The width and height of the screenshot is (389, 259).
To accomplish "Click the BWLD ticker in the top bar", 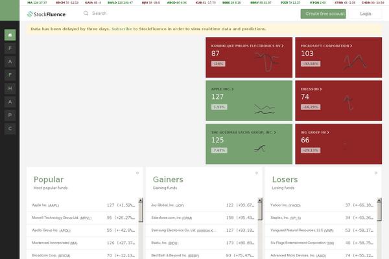I will coord(120,3).
